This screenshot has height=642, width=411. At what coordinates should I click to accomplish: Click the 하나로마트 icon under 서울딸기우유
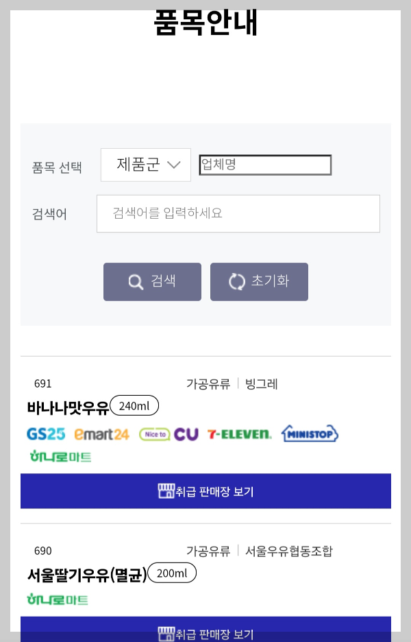tap(60, 600)
